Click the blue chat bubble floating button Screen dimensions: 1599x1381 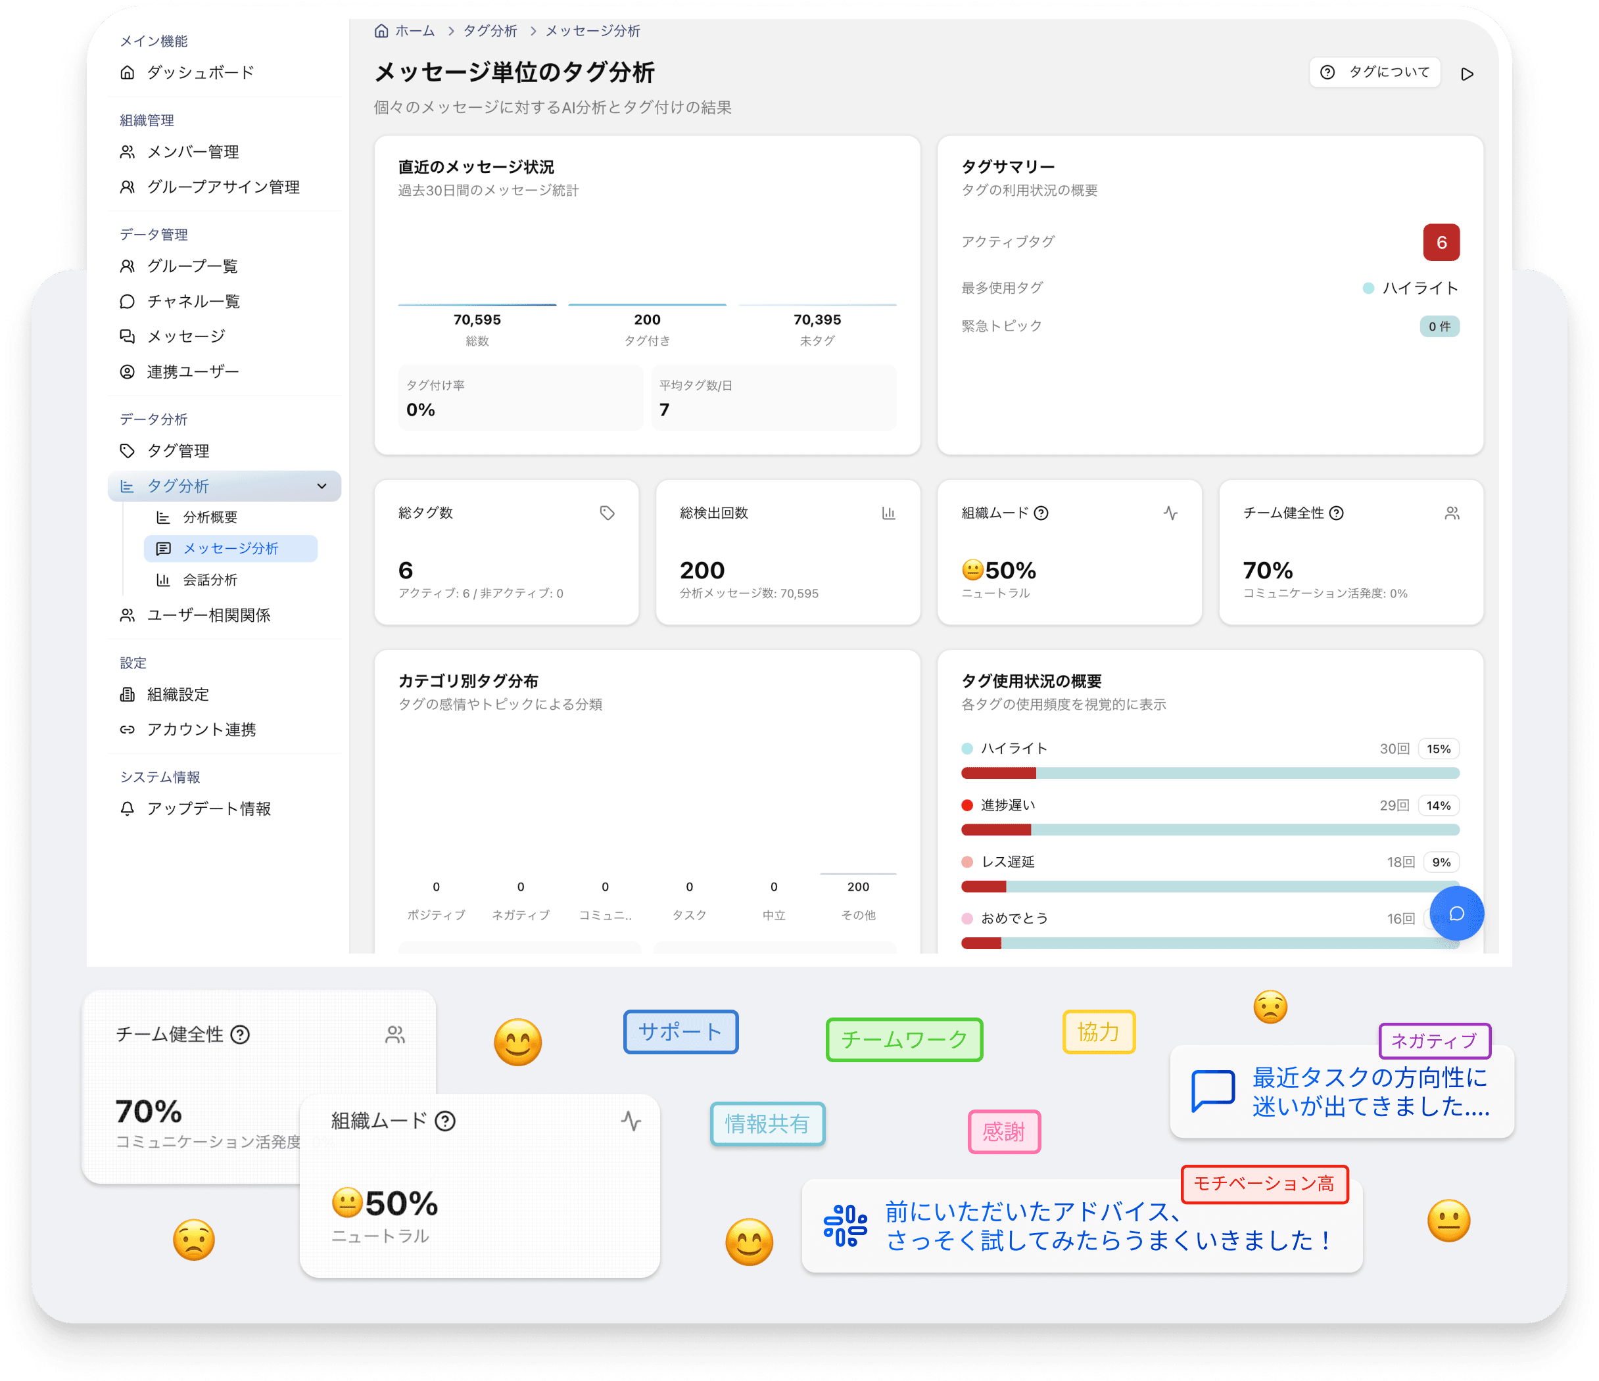[1456, 914]
